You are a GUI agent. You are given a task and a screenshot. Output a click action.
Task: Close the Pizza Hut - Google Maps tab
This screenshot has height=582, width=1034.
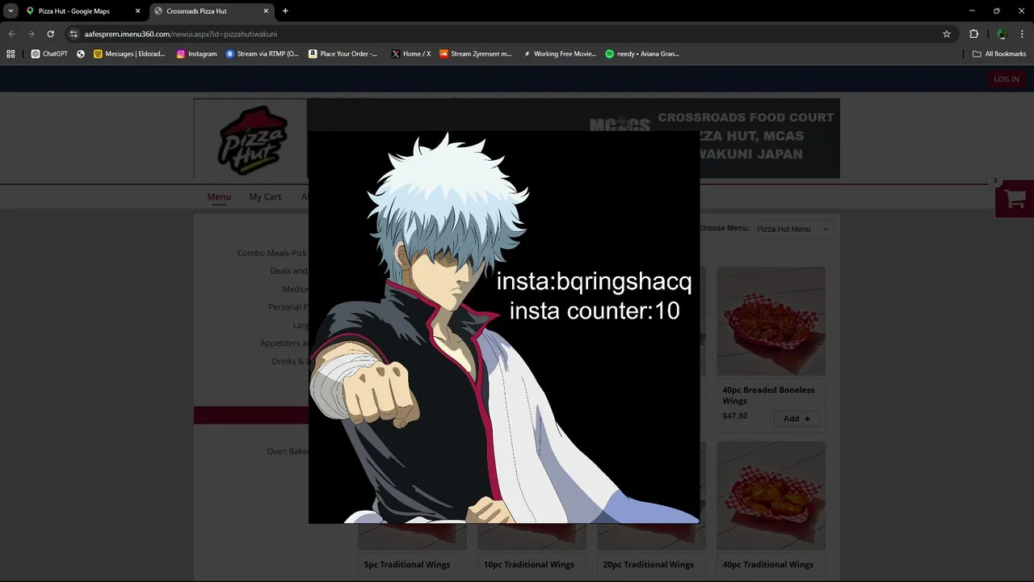137,11
